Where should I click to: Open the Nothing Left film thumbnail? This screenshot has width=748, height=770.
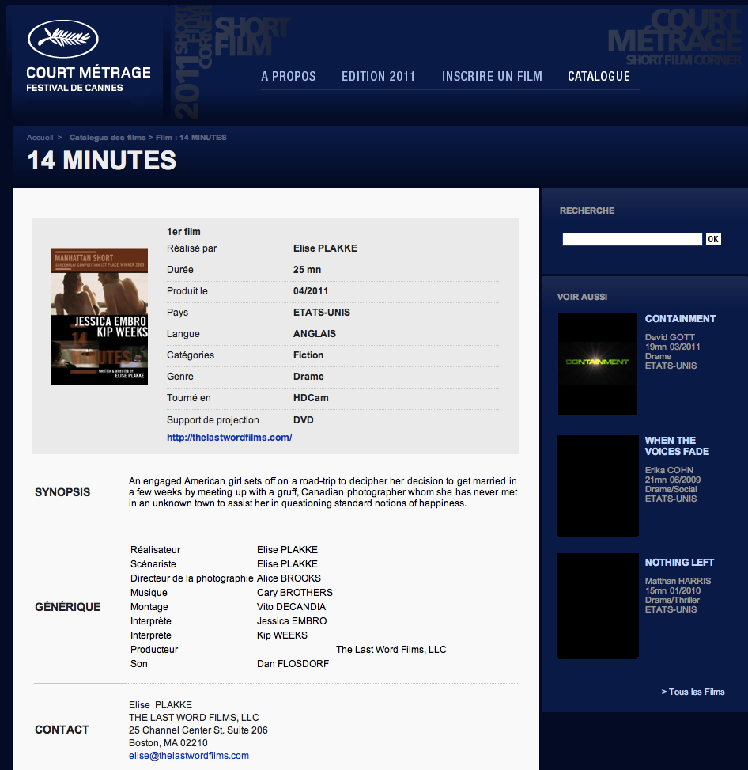[598, 606]
